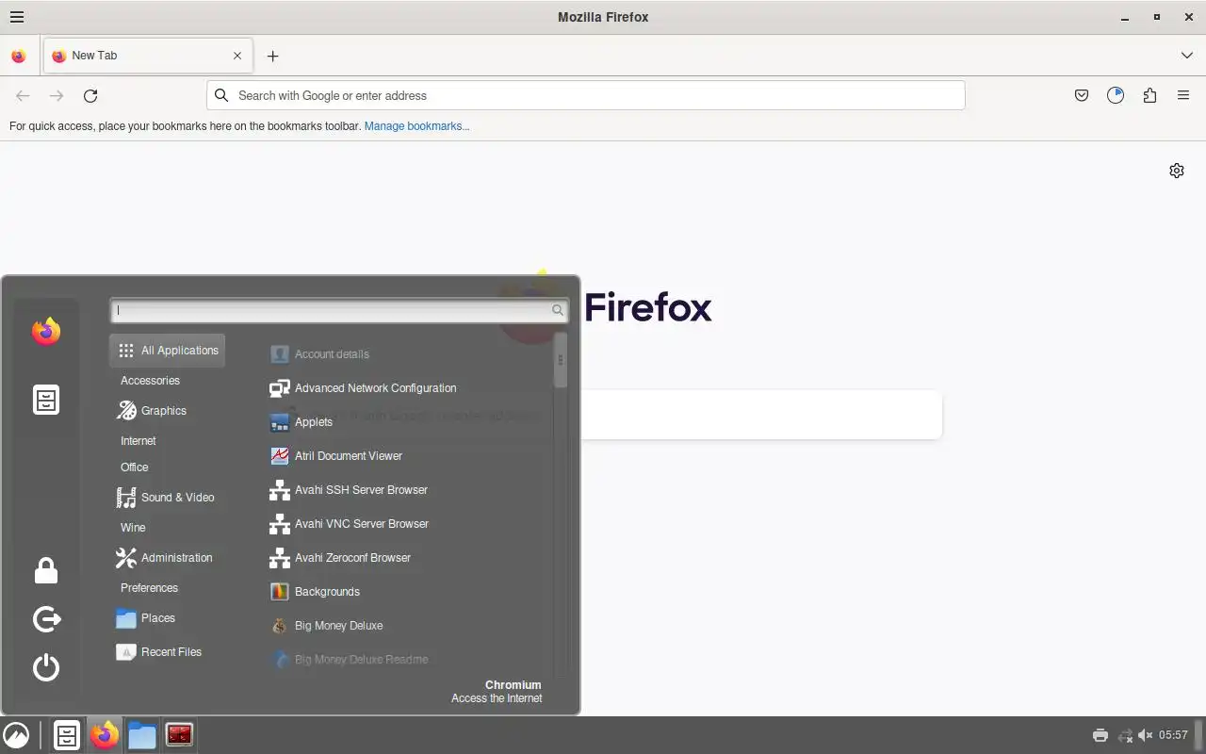Open Firefox window menu at title bar left
The width and height of the screenshot is (1206, 754).
[17, 17]
